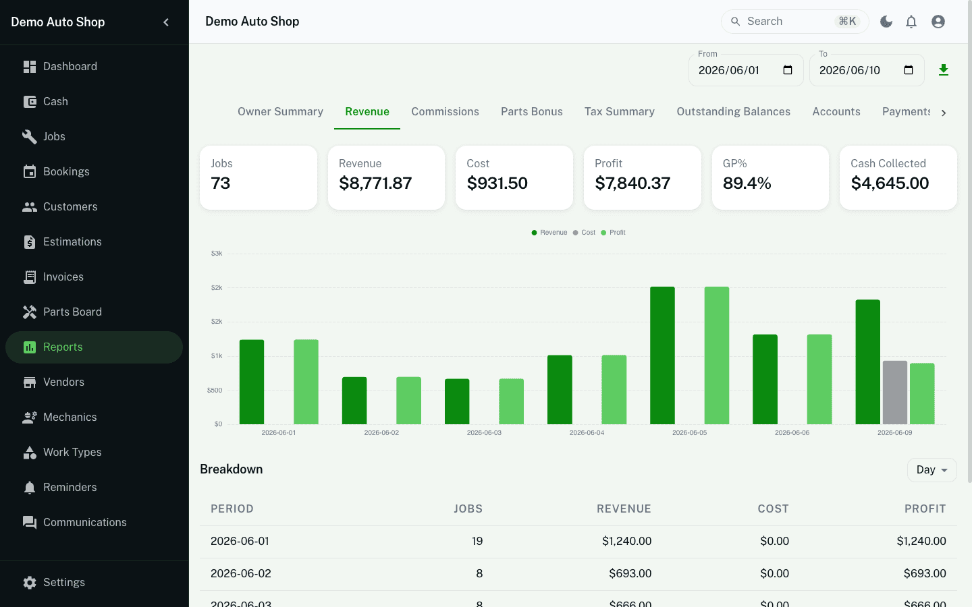Go to Communications in the sidebar
Image resolution: width=972 pixels, height=607 pixels.
coord(94,523)
